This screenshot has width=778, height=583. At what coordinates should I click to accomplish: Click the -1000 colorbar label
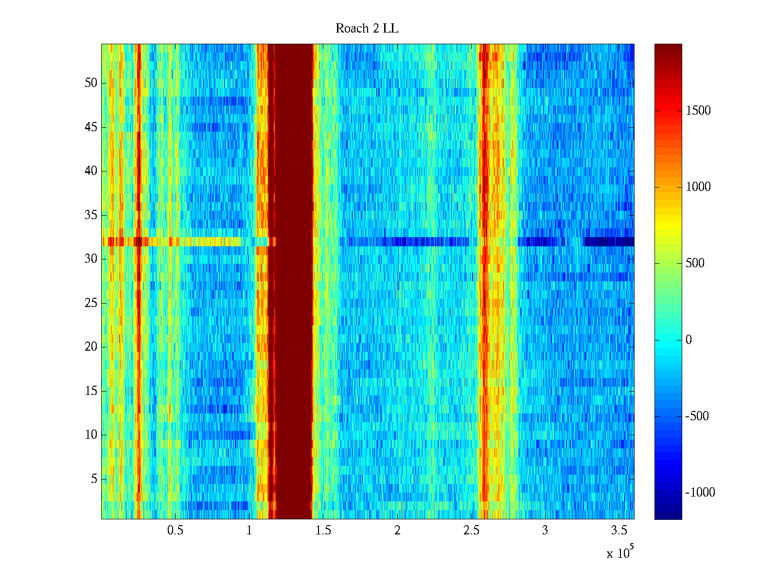[x=700, y=492]
